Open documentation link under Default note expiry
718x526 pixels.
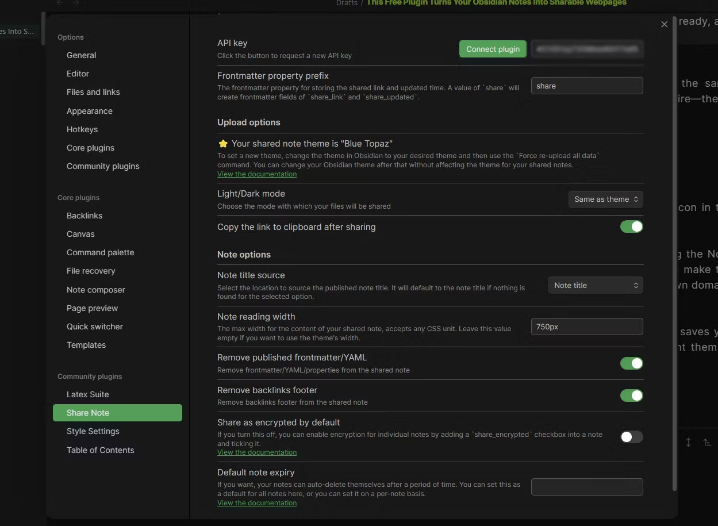[257, 503]
